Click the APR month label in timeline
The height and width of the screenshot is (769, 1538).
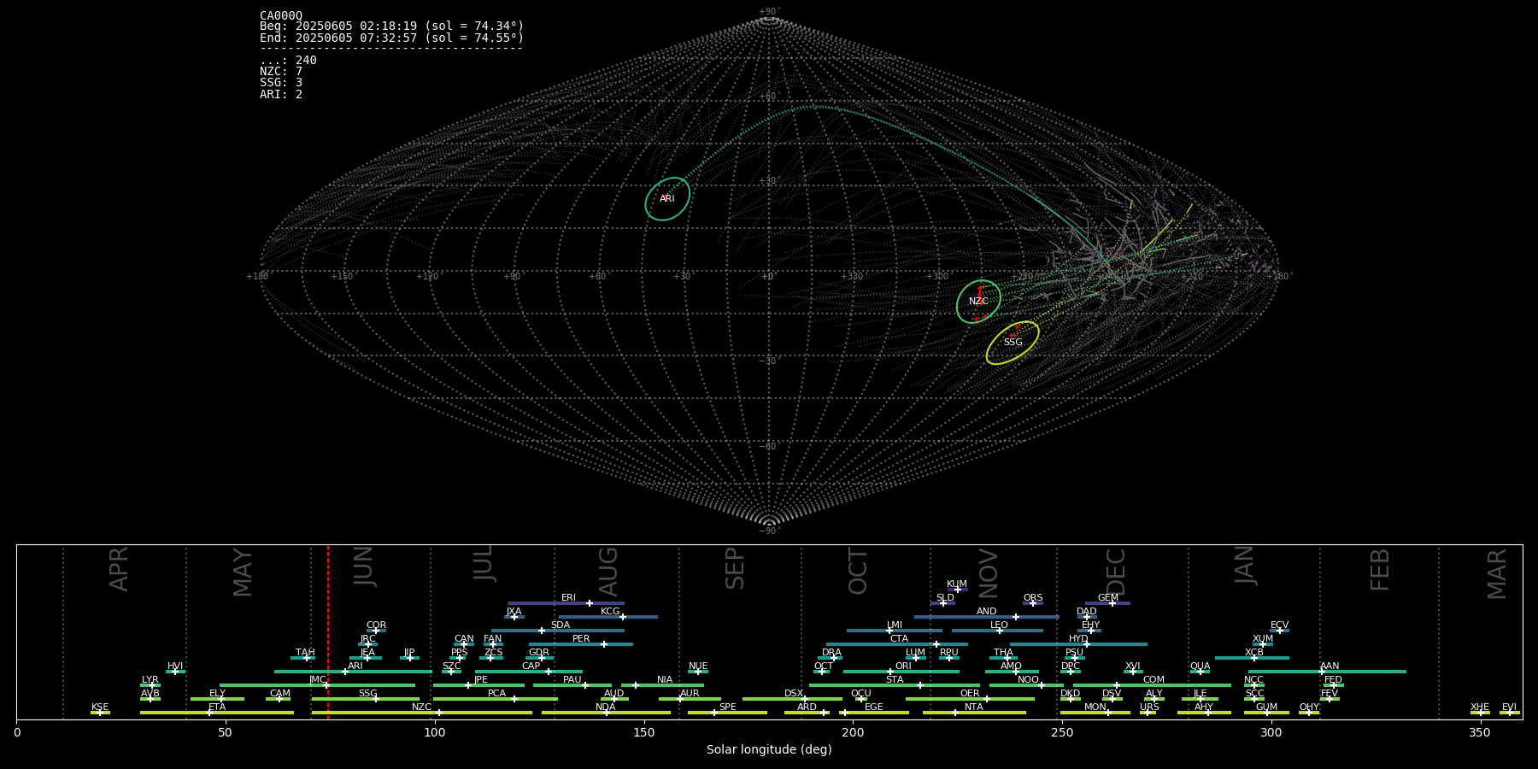[119, 569]
